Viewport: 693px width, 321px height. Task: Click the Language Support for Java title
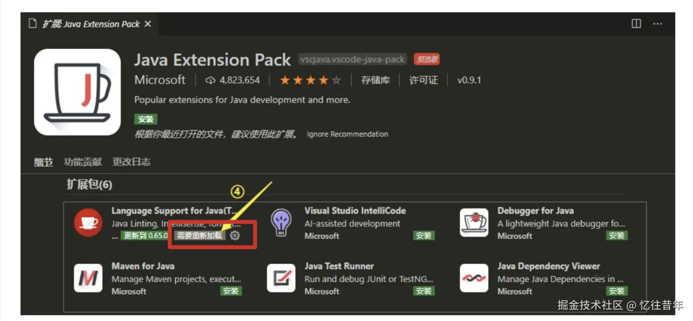click(174, 211)
